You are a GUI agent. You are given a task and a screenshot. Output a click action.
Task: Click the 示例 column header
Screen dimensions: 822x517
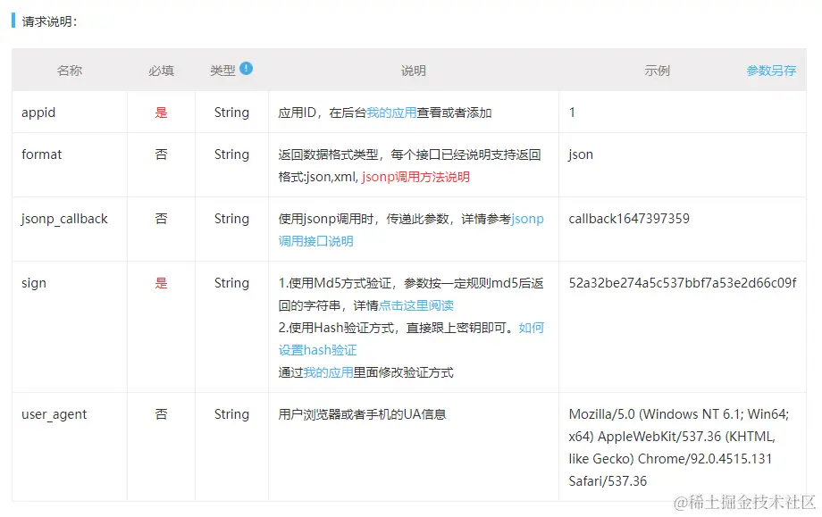[657, 71]
